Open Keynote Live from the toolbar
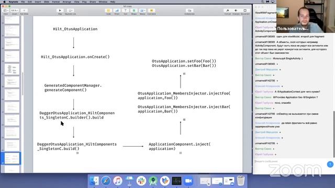 70,10
